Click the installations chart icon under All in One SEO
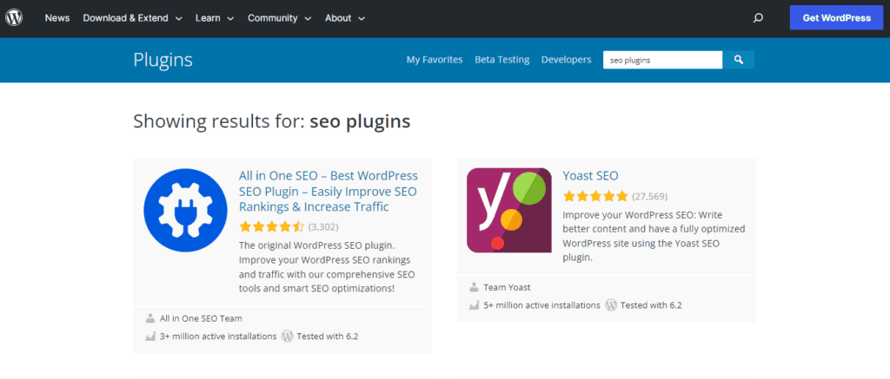890x379 pixels. click(x=150, y=337)
